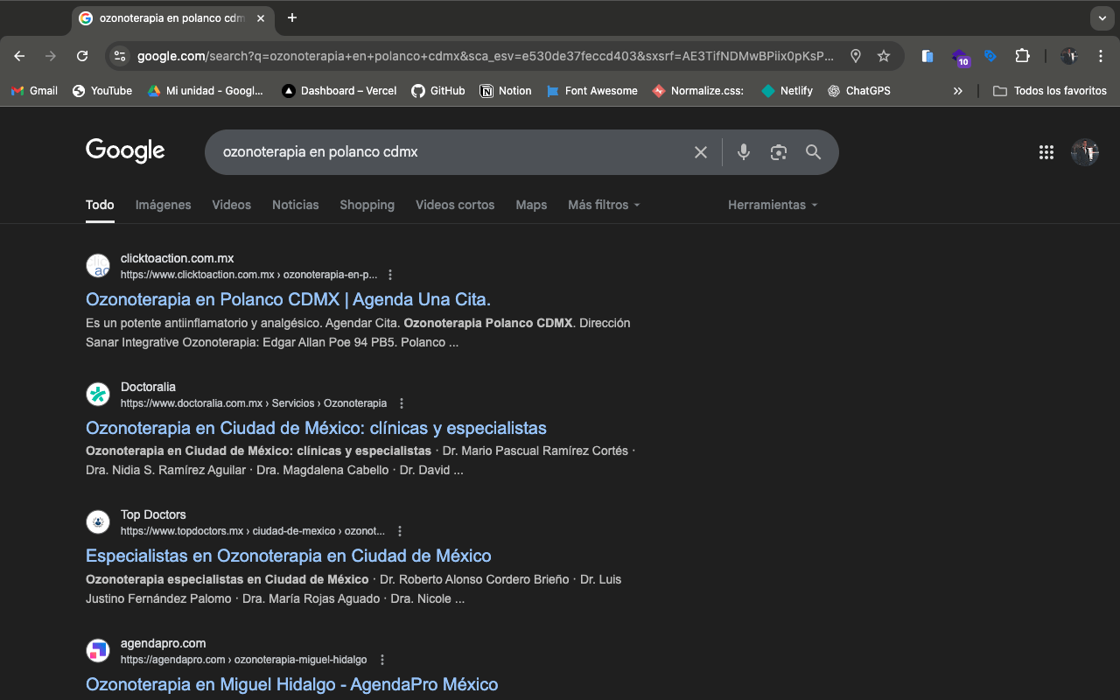Open Mi unidad Google Drive bookmark
This screenshot has height=700, width=1120.
[206, 91]
